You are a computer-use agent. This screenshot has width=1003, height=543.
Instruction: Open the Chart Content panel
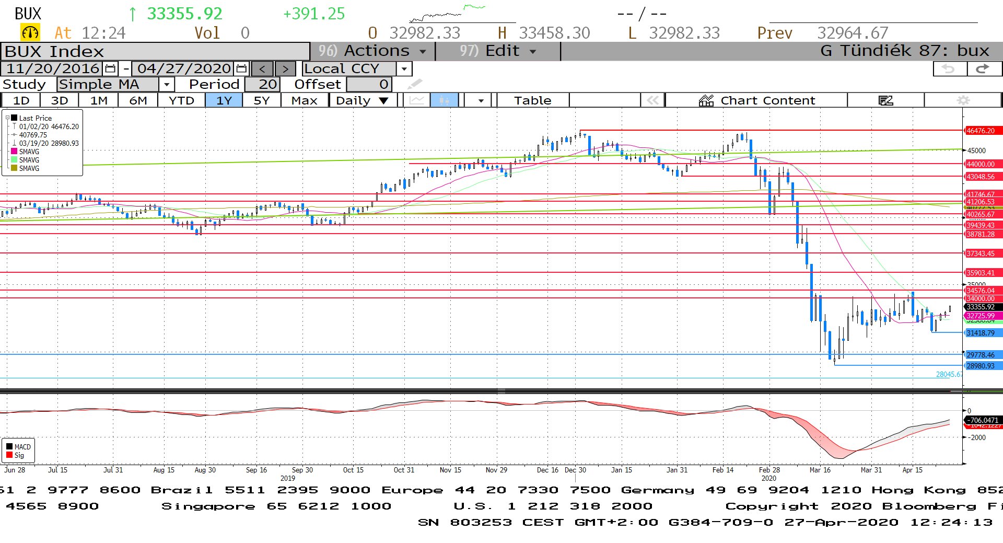(x=756, y=100)
